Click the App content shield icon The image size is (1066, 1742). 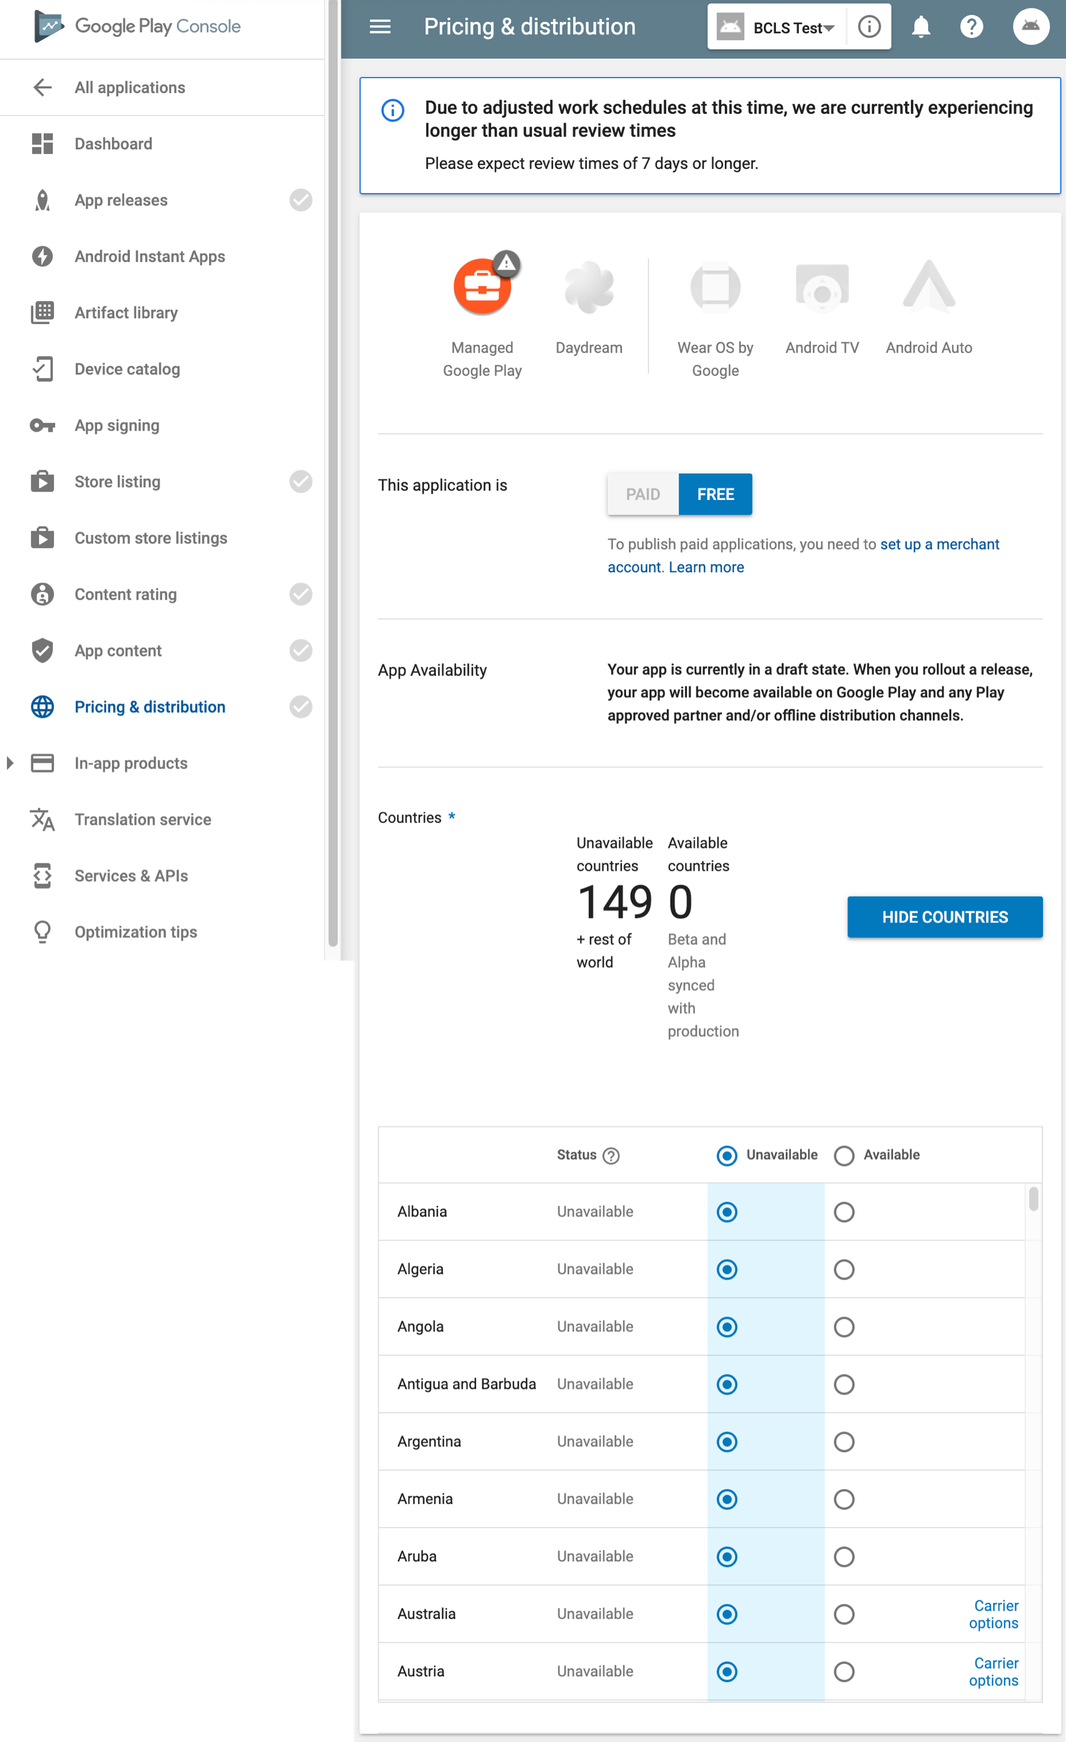43,651
